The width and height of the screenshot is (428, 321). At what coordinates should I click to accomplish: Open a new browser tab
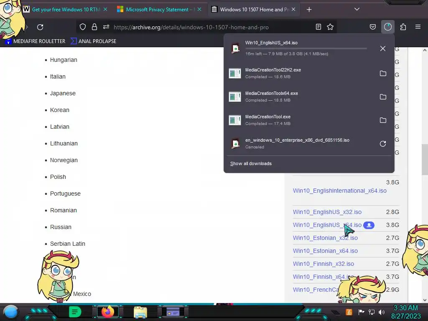[x=309, y=10]
